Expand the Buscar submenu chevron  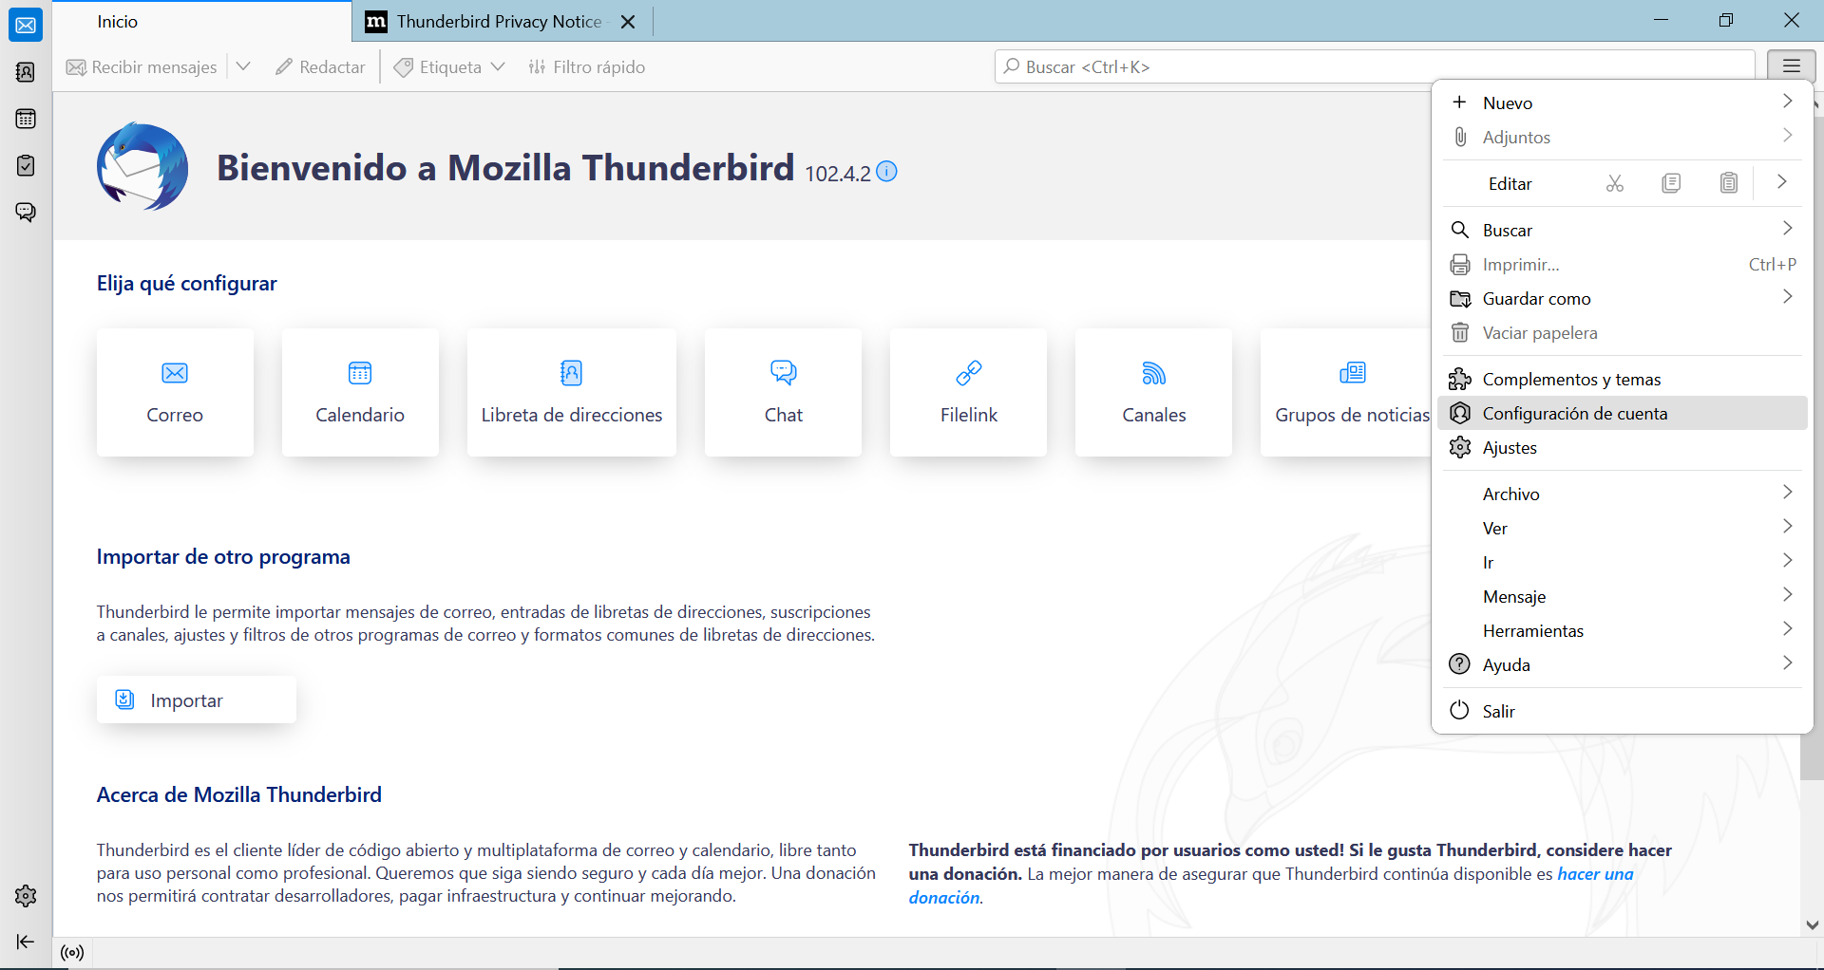tap(1787, 229)
